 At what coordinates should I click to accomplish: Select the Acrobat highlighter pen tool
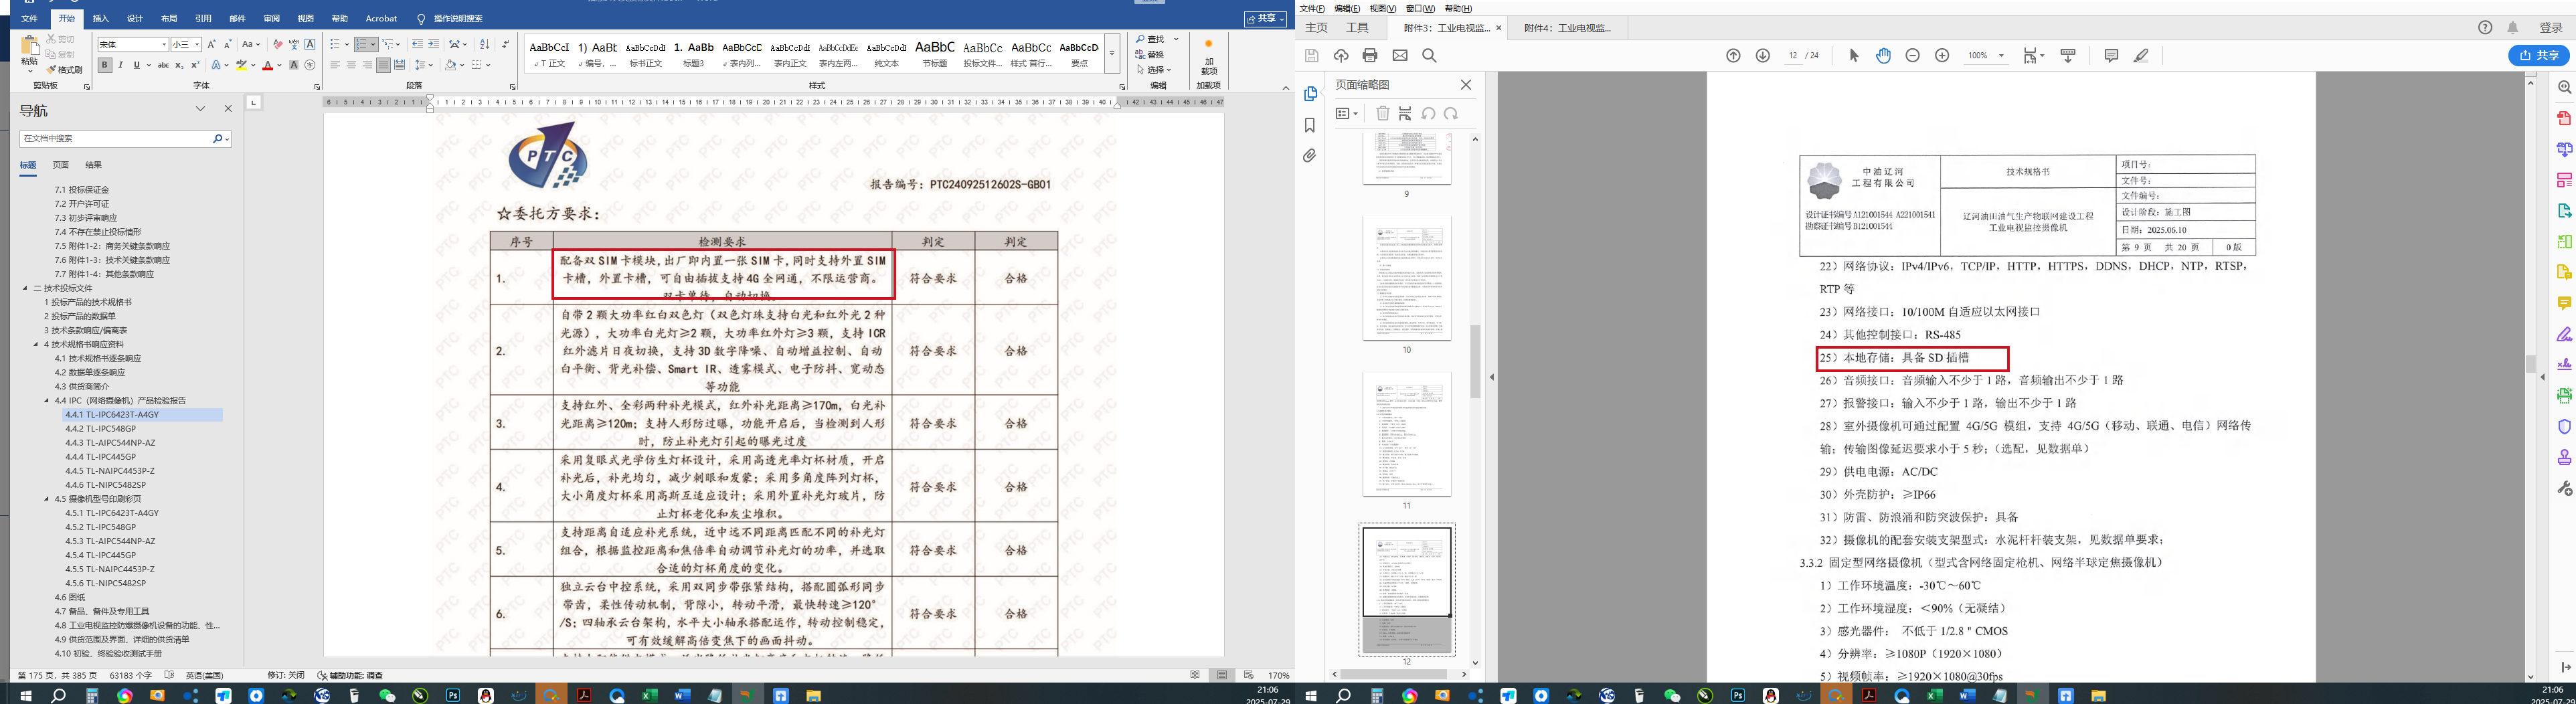point(2141,56)
